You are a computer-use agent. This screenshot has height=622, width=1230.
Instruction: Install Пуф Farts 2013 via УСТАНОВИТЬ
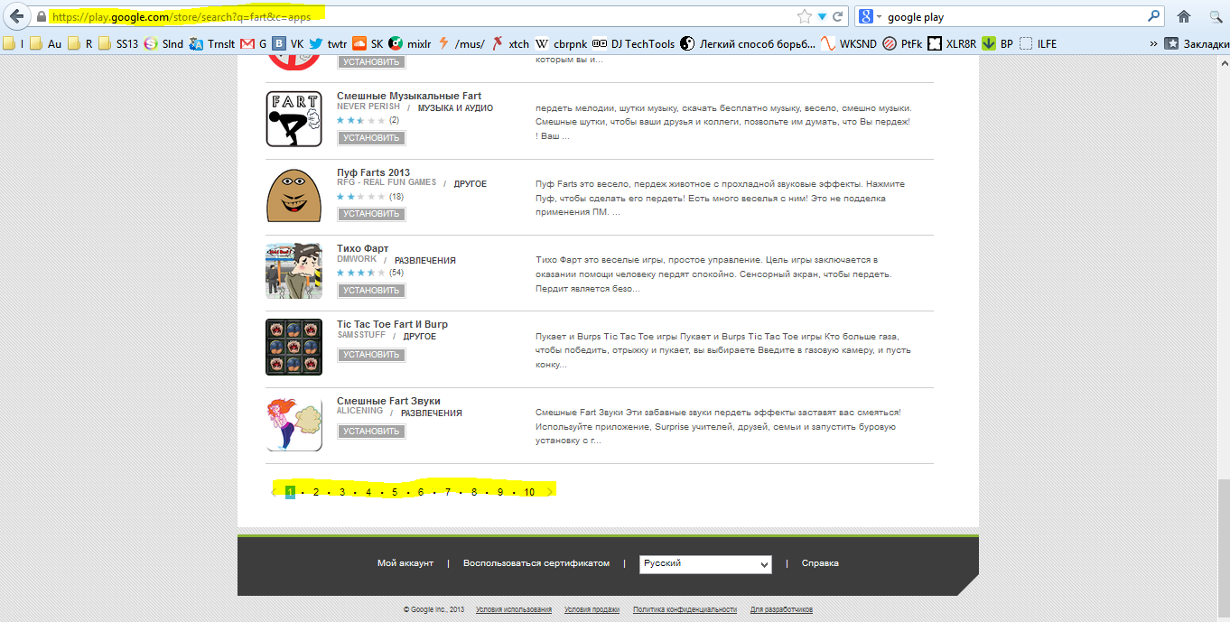coord(371,214)
